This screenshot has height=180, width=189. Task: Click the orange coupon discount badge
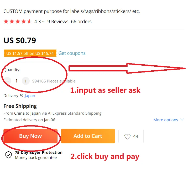click(30, 53)
